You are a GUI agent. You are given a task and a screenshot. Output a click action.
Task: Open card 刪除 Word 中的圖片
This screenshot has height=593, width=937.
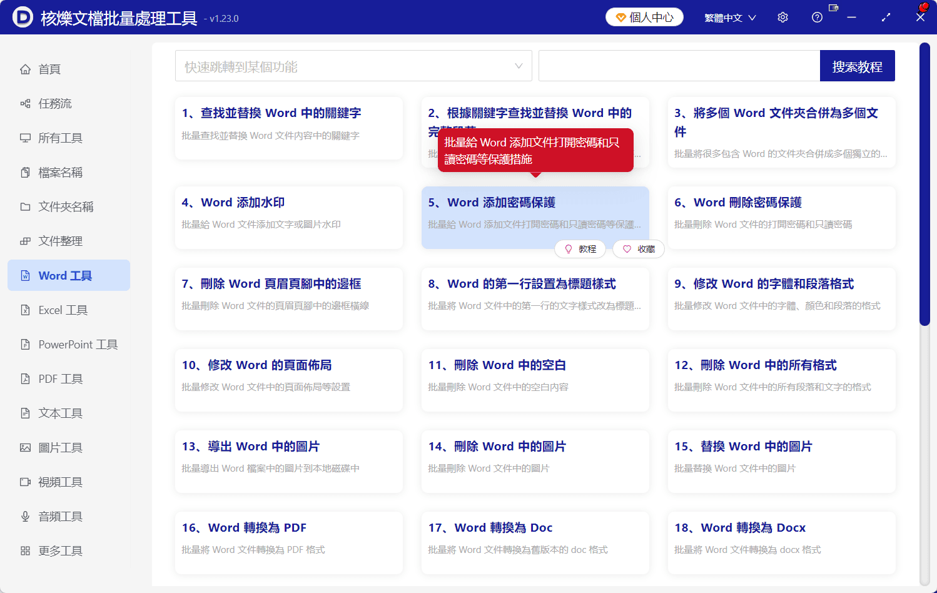(x=535, y=462)
